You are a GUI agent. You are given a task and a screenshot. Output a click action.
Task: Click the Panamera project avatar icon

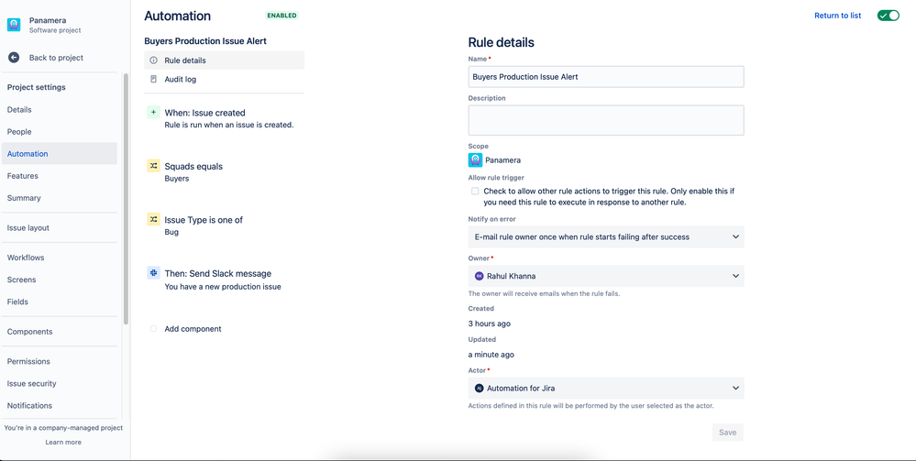pyautogui.click(x=14, y=25)
